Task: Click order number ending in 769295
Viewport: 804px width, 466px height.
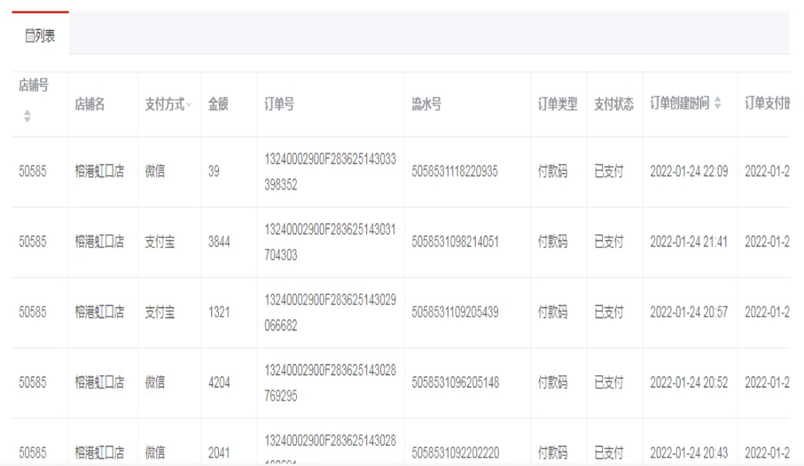Action: point(330,382)
